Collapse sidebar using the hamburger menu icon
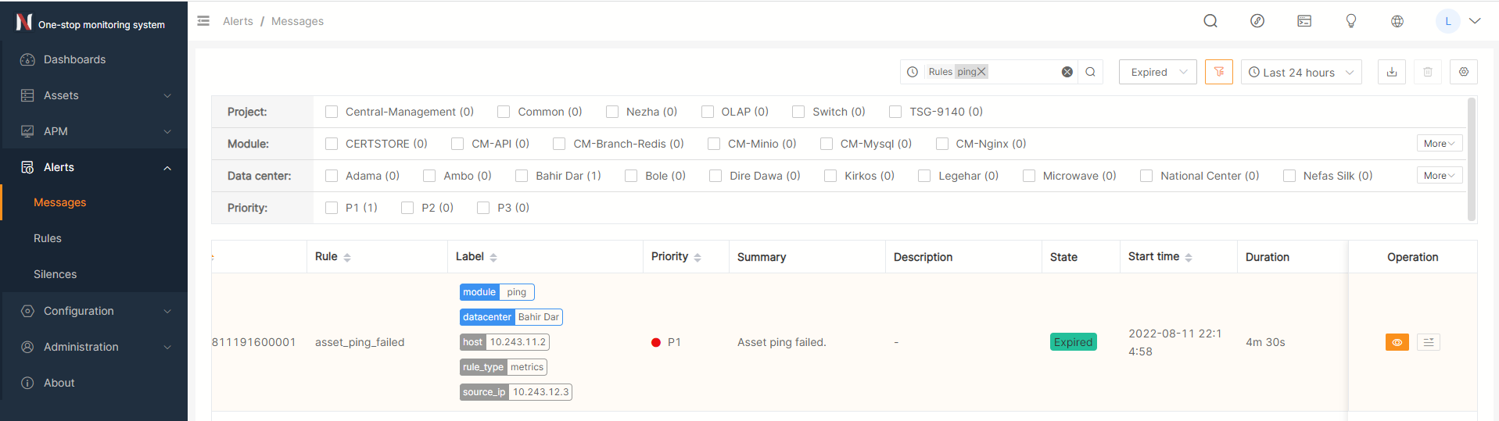Viewport: 1499px width, 421px height. pos(203,21)
